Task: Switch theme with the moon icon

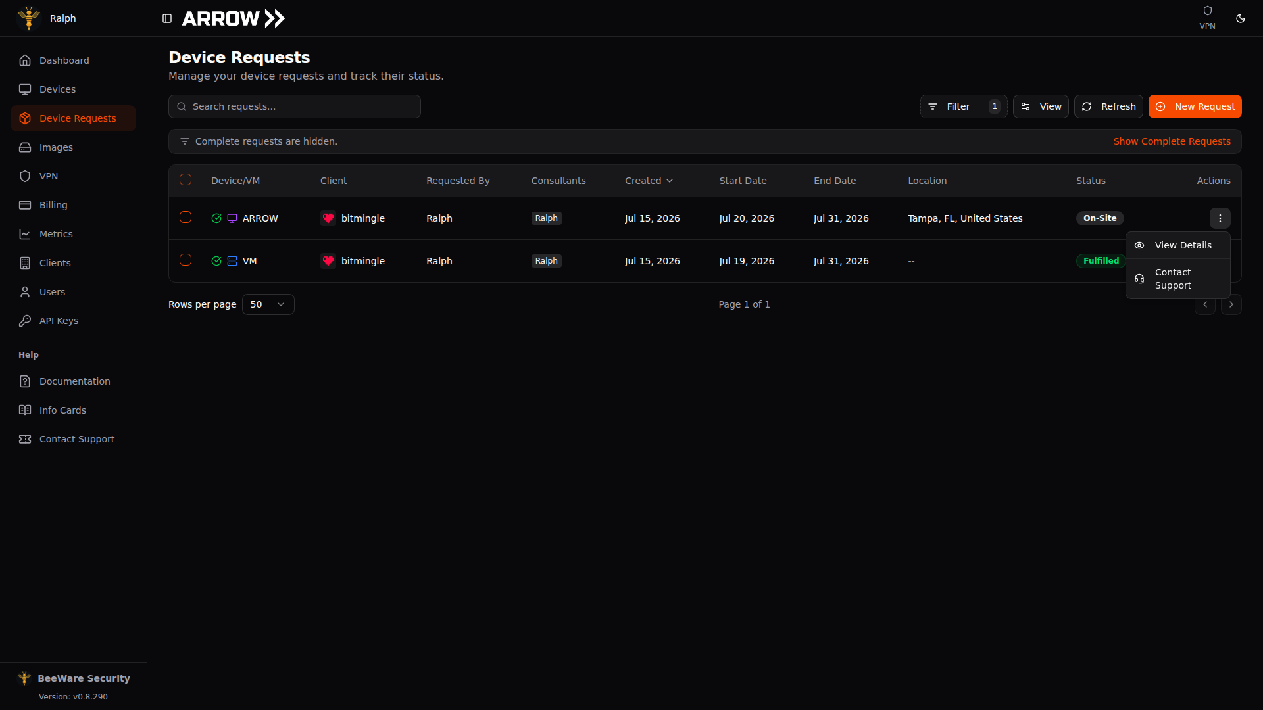Action: click(1241, 18)
